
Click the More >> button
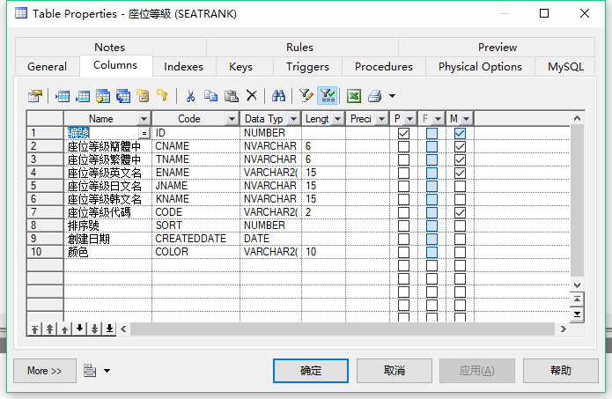click(x=45, y=371)
